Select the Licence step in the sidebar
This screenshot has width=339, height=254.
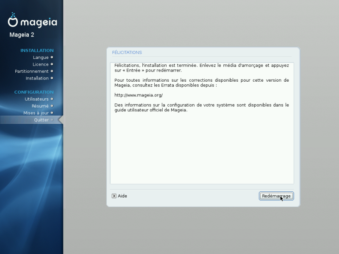(40, 64)
